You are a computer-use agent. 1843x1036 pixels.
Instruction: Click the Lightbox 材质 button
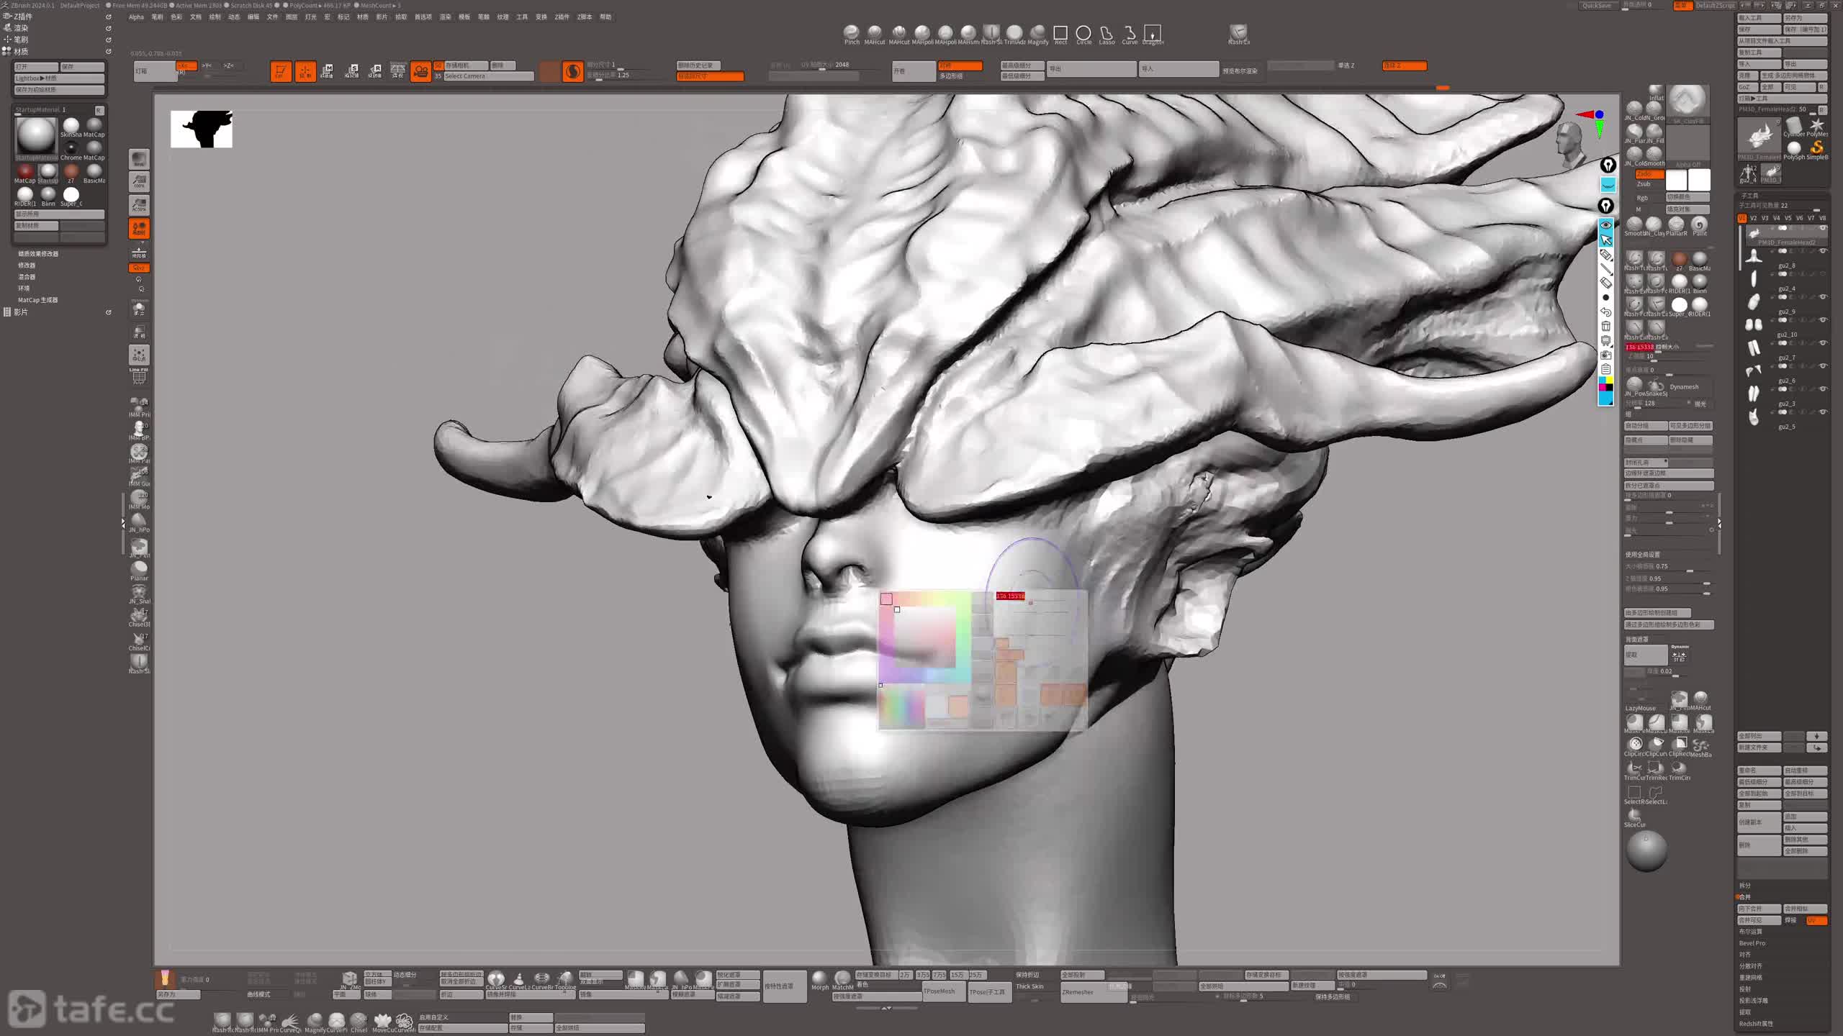[59, 78]
